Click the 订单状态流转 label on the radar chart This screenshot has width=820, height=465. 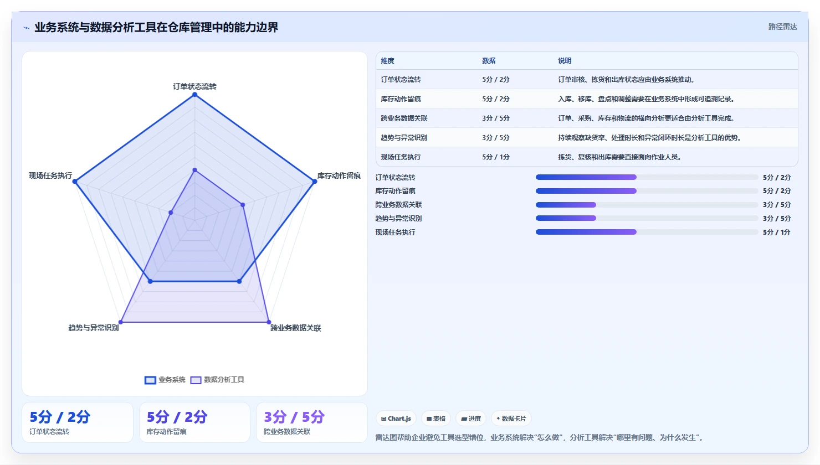pos(194,86)
